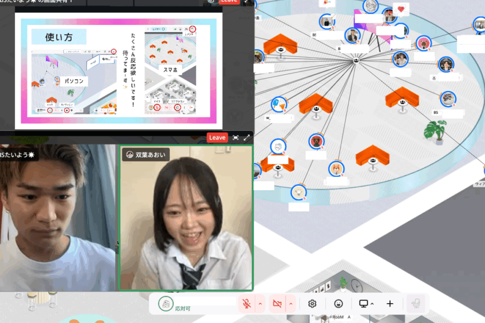
Task: Join the bottom-left orange sofa meeting table
Action: 278,166
